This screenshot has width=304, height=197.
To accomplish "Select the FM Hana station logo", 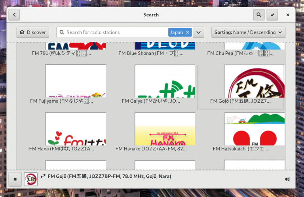I will pos(75,129).
